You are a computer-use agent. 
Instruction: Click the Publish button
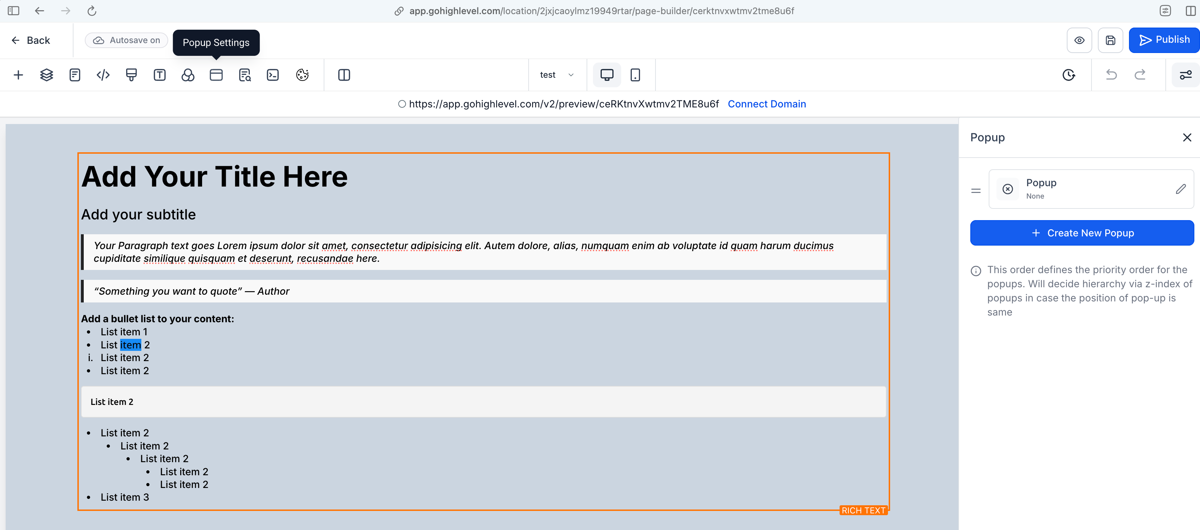1164,40
